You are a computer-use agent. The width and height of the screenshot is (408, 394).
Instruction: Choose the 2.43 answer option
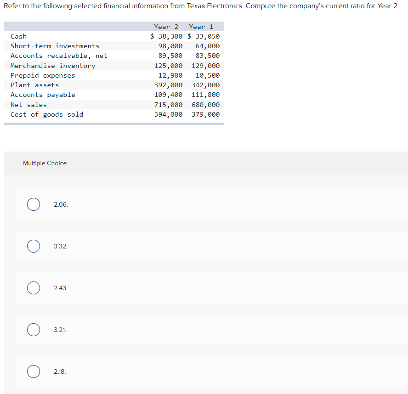[x=34, y=288]
